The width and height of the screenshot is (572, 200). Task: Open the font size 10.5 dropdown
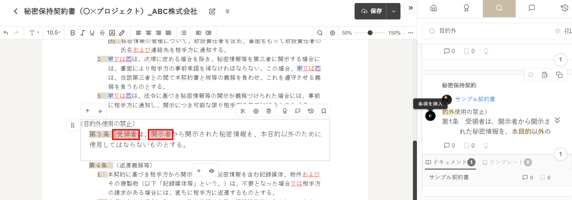tap(53, 33)
